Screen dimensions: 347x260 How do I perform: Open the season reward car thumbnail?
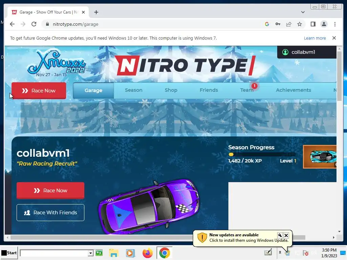point(320,157)
